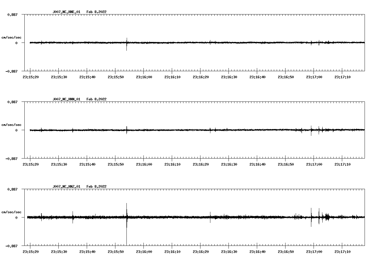Click 23:16:00 time label under HNZ plot
Screen dimensions: 385x262
[144, 252]
